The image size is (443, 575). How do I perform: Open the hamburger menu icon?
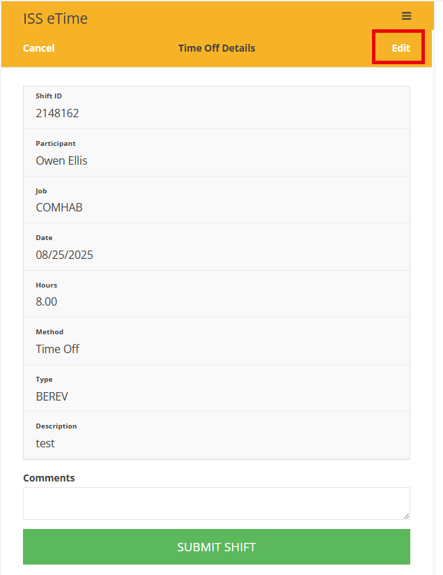[406, 16]
